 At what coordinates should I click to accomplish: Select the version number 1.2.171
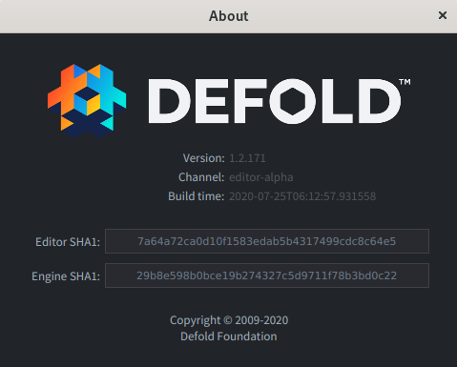point(247,158)
